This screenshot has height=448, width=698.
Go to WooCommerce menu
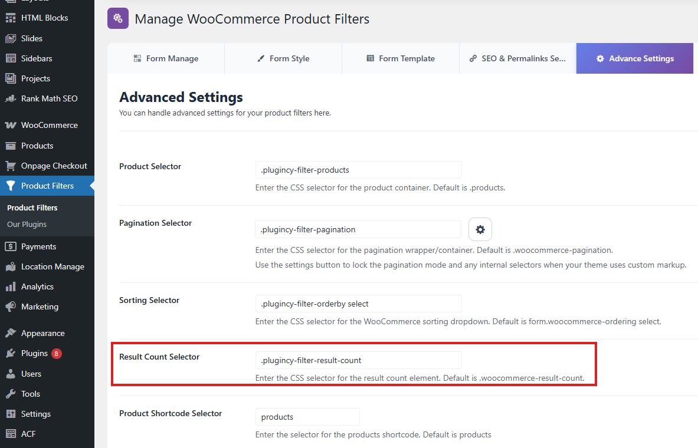pyautogui.click(x=47, y=125)
